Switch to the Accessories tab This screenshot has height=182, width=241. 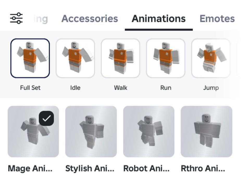point(90,18)
